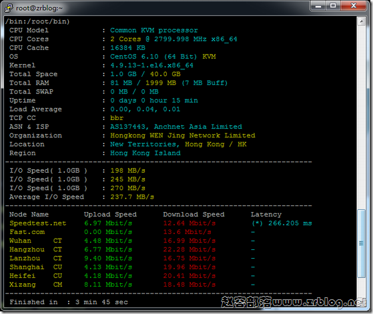Click the empty scrollbar track above the thumb
373x314 pixels.
pos(362,117)
